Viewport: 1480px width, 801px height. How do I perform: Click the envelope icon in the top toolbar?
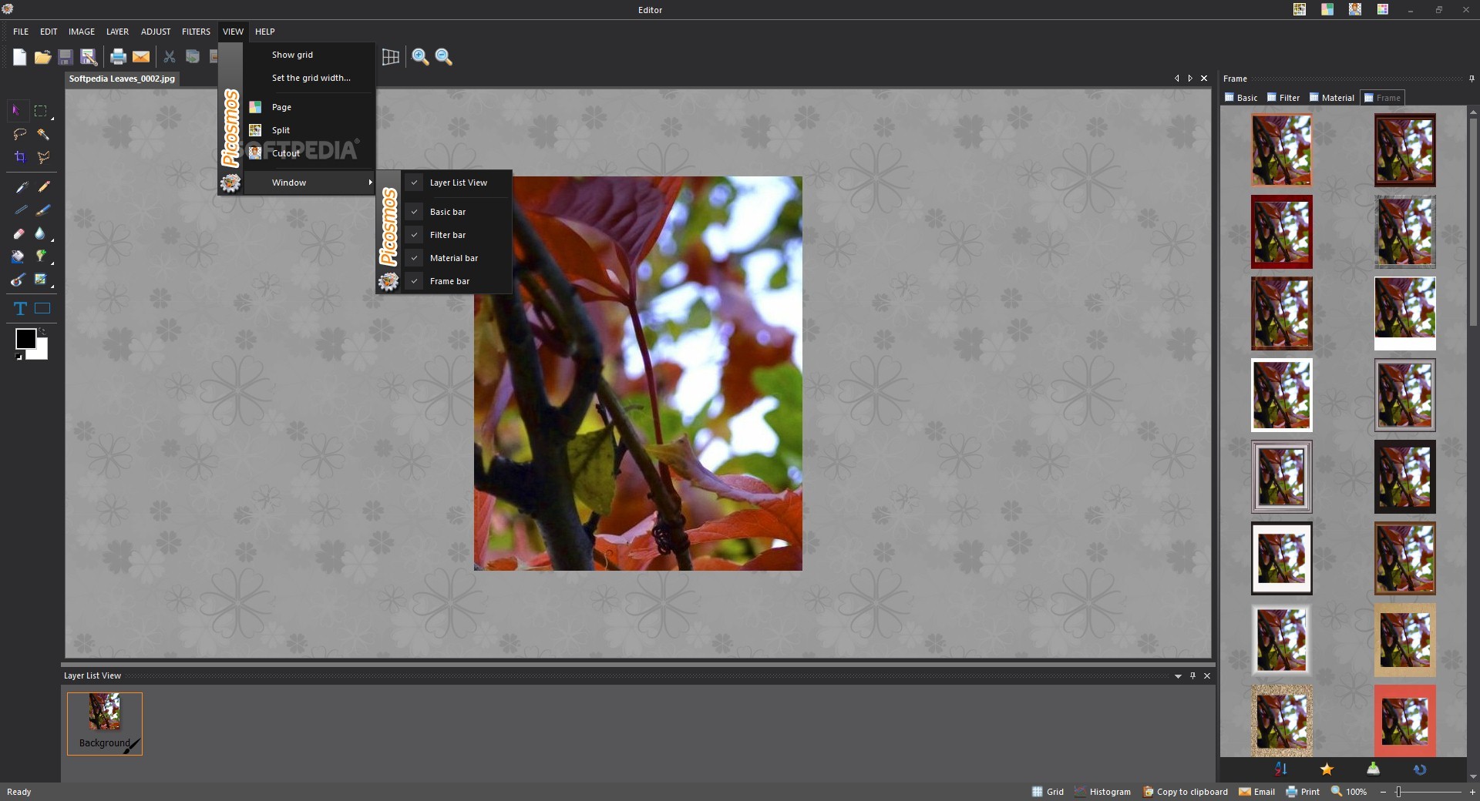[141, 56]
